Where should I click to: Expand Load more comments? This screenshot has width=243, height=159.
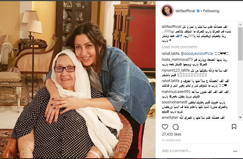[x=179, y=47]
